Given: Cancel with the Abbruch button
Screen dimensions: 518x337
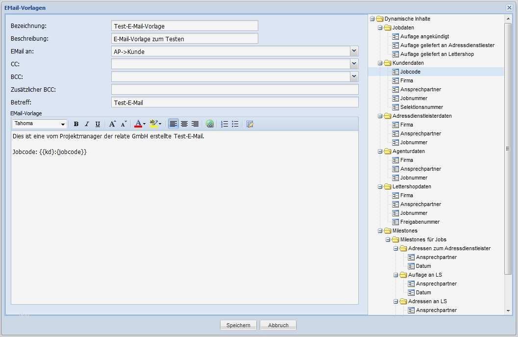Looking at the screenshot, I should 278,325.
